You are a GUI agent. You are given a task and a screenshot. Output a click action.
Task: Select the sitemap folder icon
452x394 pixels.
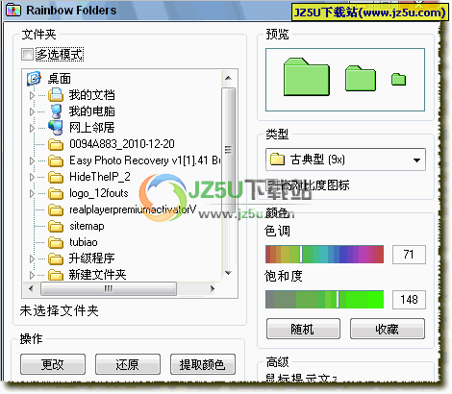click(x=56, y=226)
